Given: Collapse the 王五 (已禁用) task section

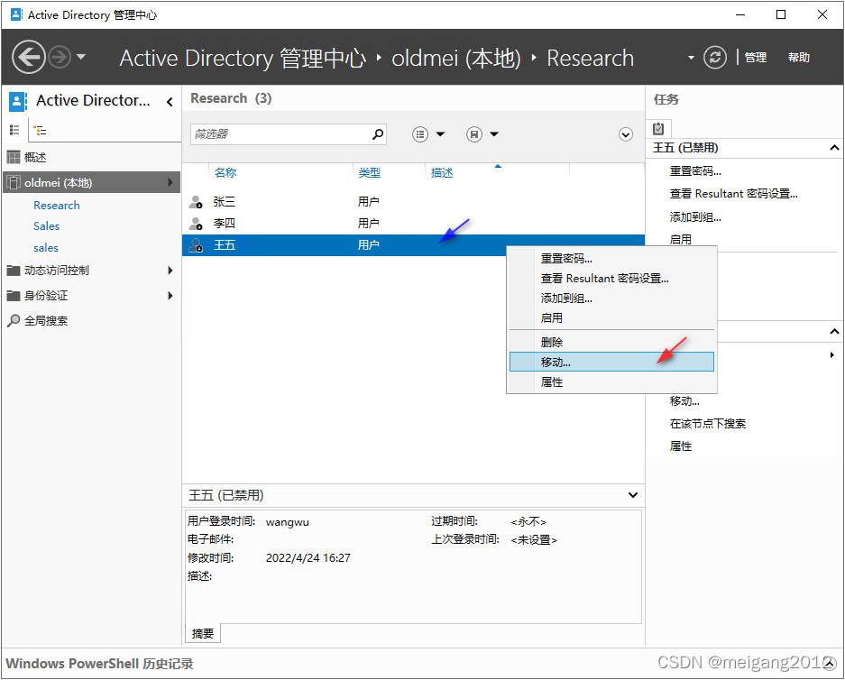Looking at the screenshot, I should (x=834, y=148).
